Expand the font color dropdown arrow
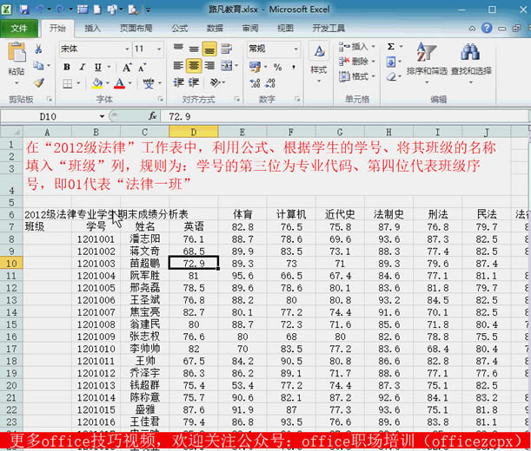 tap(130, 83)
